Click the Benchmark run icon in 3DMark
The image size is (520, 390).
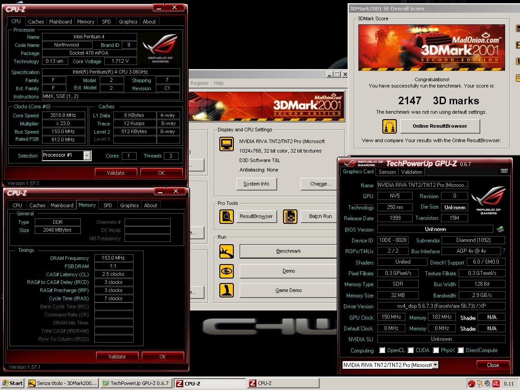tap(227, 251)
